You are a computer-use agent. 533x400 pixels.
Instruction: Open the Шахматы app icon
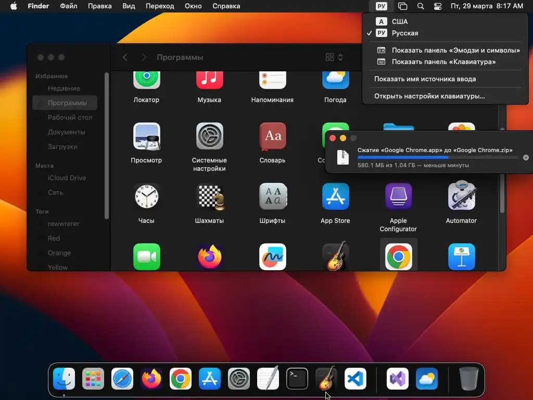pyautogui.click(x=209, y=196)
